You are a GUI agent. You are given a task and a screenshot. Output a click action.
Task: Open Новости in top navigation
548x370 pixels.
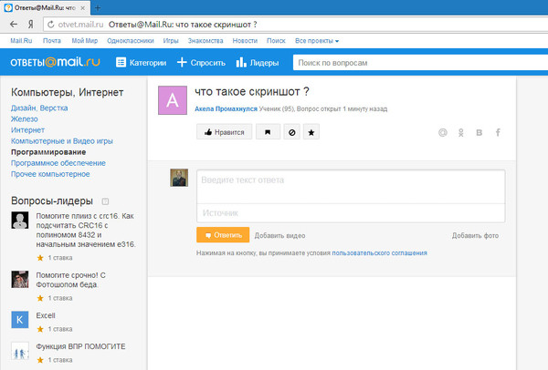245,41
